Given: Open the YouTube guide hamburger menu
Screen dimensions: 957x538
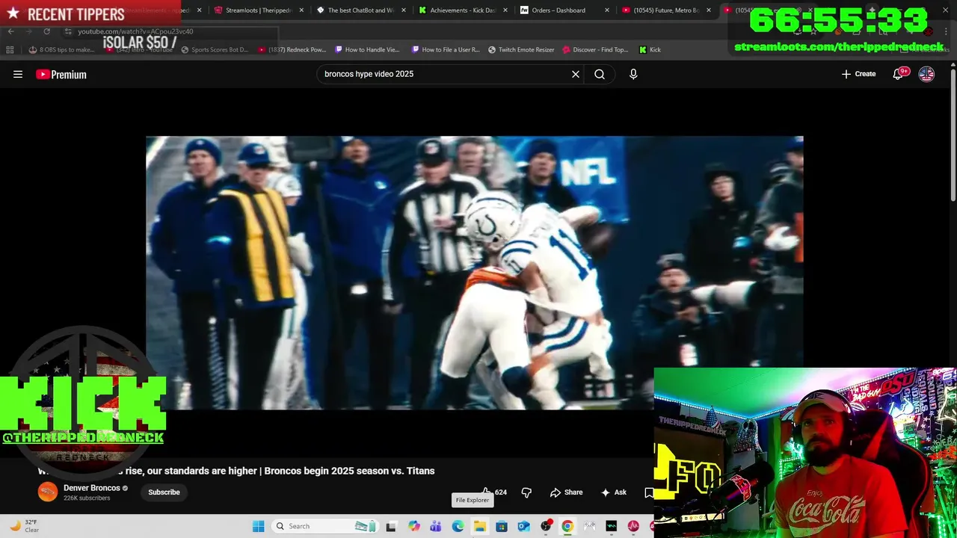Looking at the screenshot, I should point(18,74).
